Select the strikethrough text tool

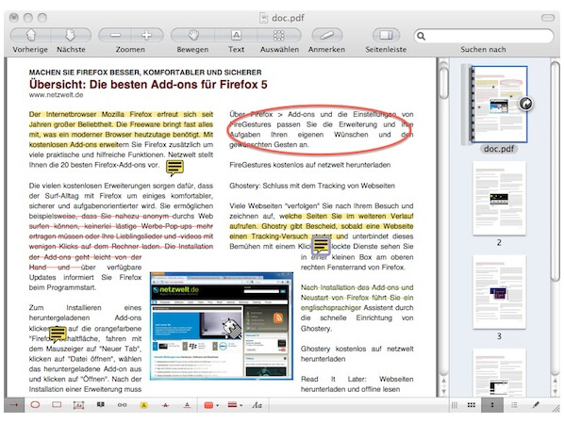[x=165, y=405]
